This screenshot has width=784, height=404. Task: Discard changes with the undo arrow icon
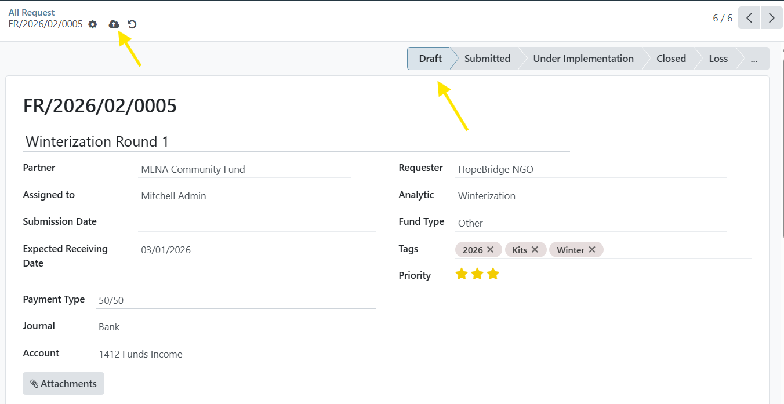pyautogui.click(x=132, y=24)
